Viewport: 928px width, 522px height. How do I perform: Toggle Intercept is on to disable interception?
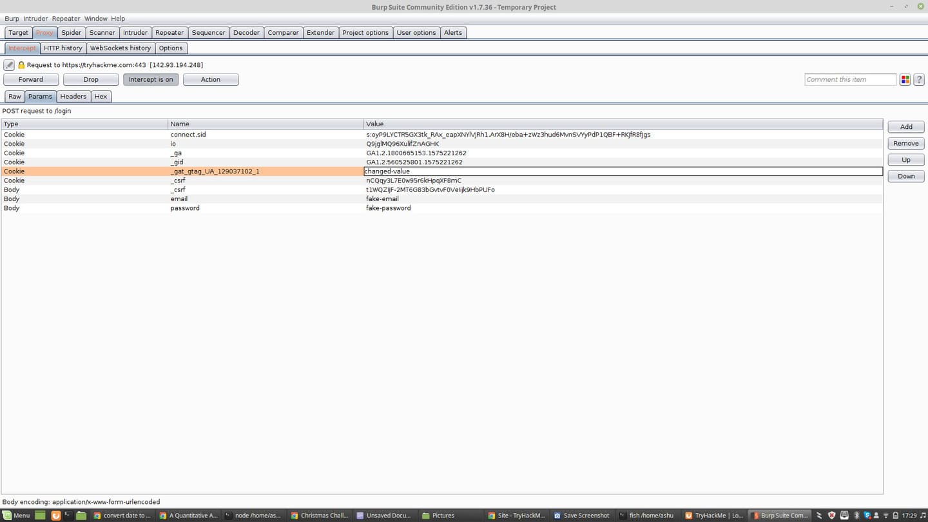point(151,79)
